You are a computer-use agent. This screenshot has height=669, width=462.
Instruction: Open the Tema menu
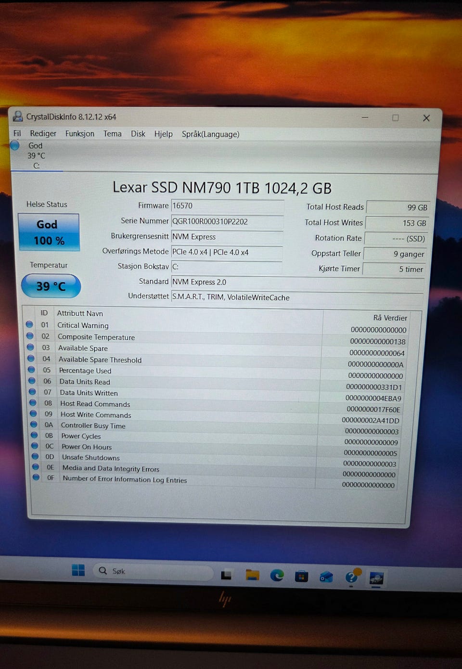(113, 134)
